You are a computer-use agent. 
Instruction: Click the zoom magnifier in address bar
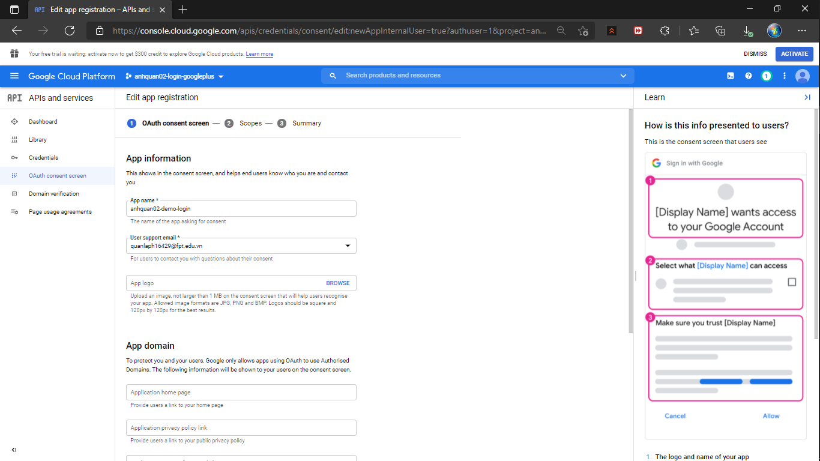561,31
